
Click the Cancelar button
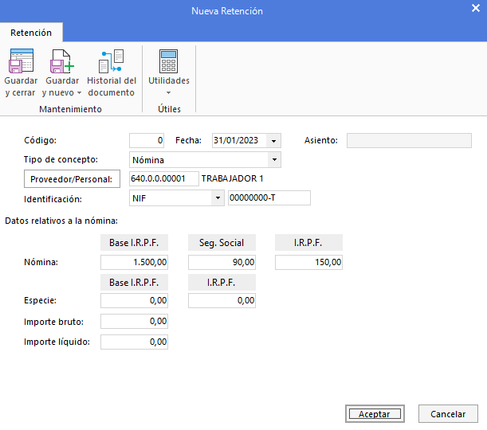coord(448,413)
